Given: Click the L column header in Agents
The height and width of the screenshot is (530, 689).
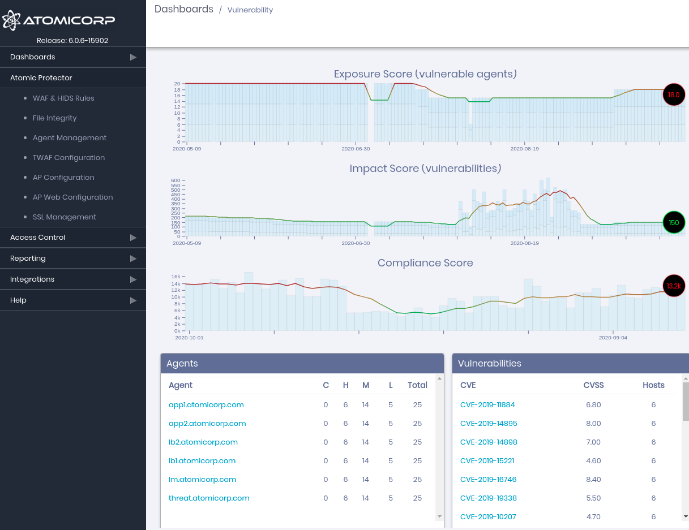Looking at the screenshot, I should pos(391,385).
